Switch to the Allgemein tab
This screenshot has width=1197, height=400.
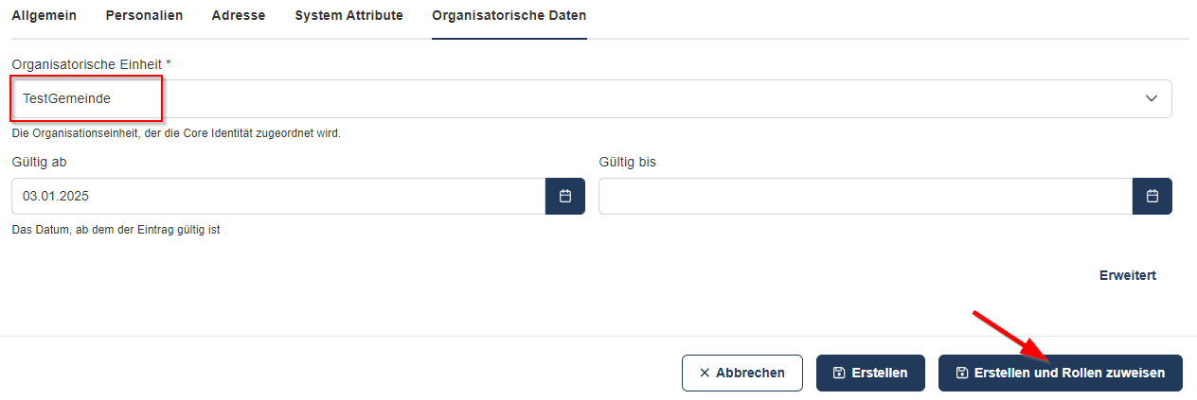44,16
